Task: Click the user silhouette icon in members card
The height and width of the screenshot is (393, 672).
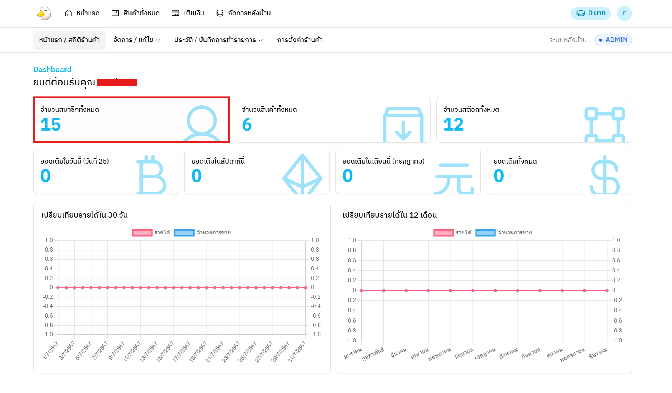Action: (x=202, y=123)
